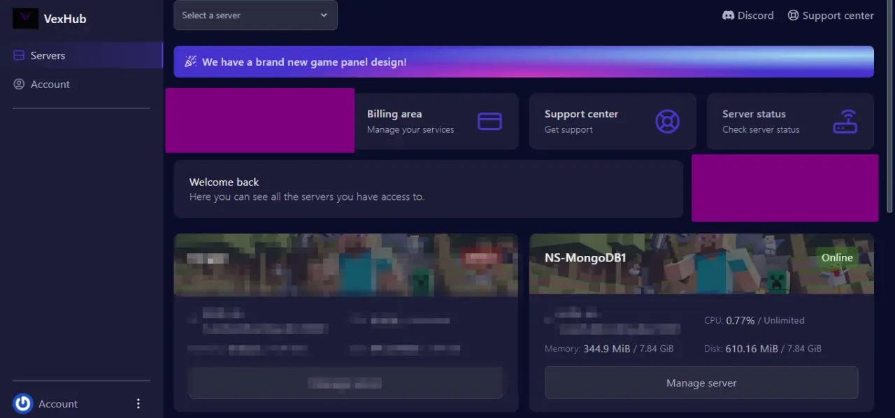Image resolution: width=895 pixels, height=418 pixels.
Task: Click the lifebuoy icon in top header
Action: point(793,15)
